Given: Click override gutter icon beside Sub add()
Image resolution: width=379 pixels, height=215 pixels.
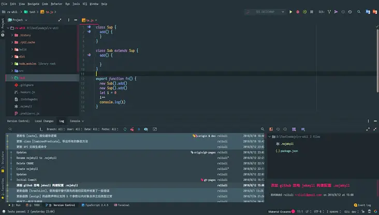Looking at the screenshot, I should (x=89, y=55).
